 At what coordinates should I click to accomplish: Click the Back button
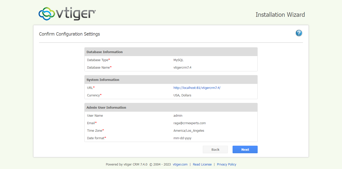tap(215, 149)
